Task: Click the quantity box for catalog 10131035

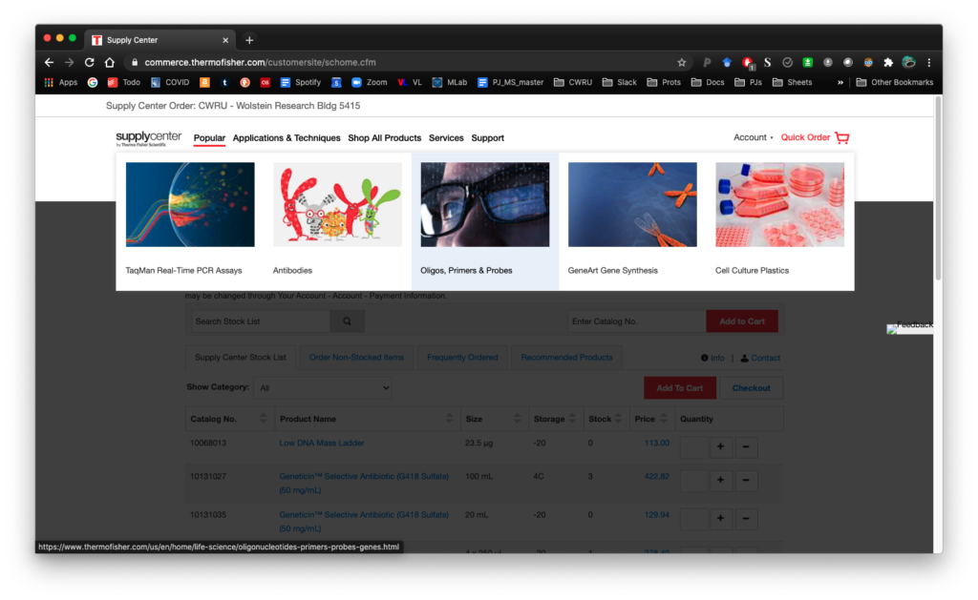Action: [693, 518]
